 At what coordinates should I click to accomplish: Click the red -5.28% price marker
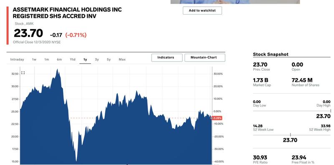217,118
